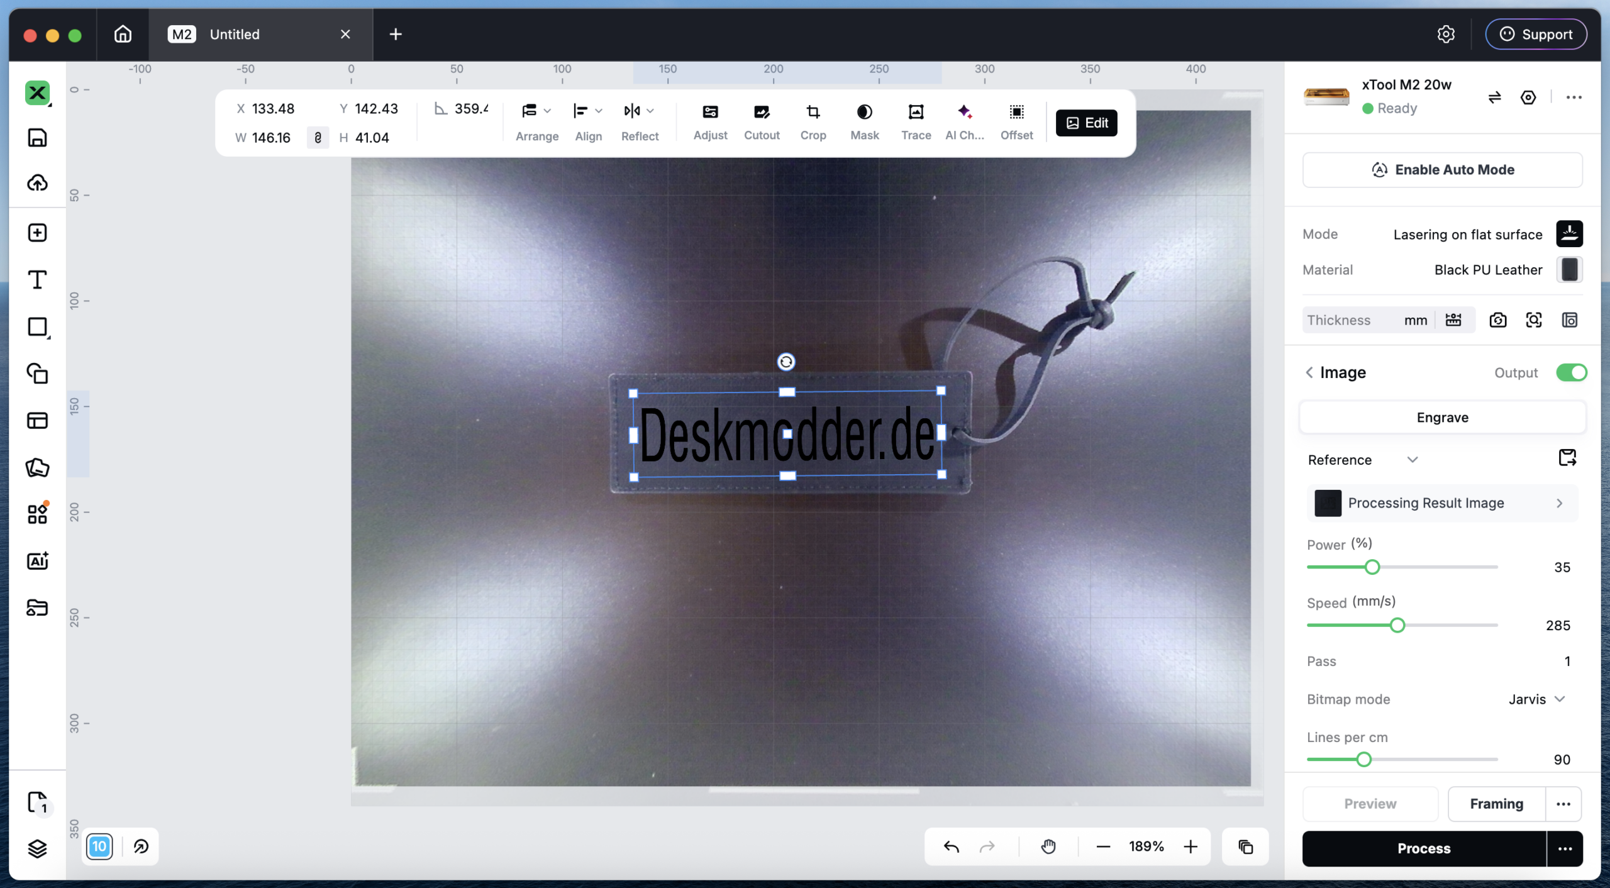Select the Engrave processing tab
The width and height of the screenshot is (1610, 888).
point(1442,418)
